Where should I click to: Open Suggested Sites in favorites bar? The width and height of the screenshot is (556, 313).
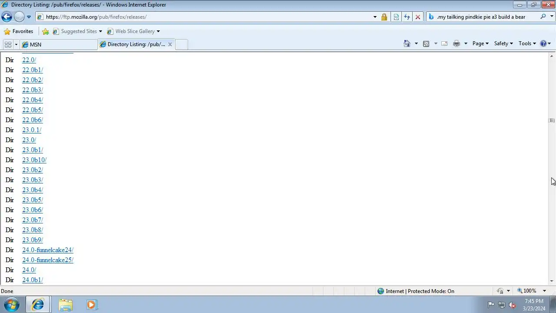tap(77, 31)
